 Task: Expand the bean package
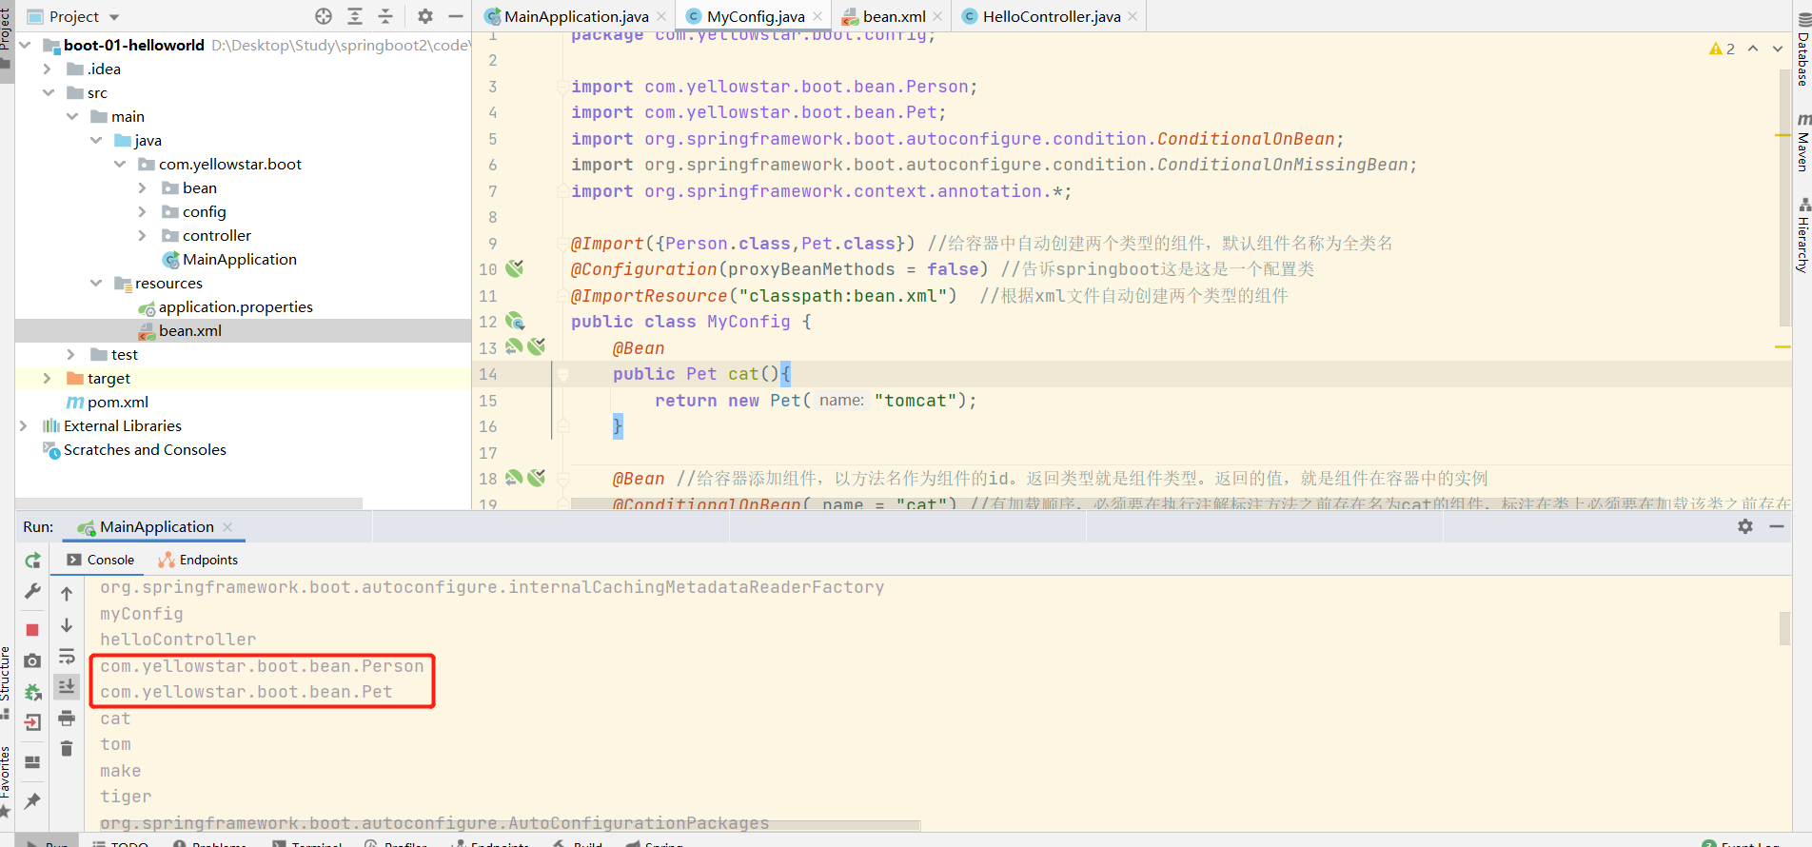143,187
